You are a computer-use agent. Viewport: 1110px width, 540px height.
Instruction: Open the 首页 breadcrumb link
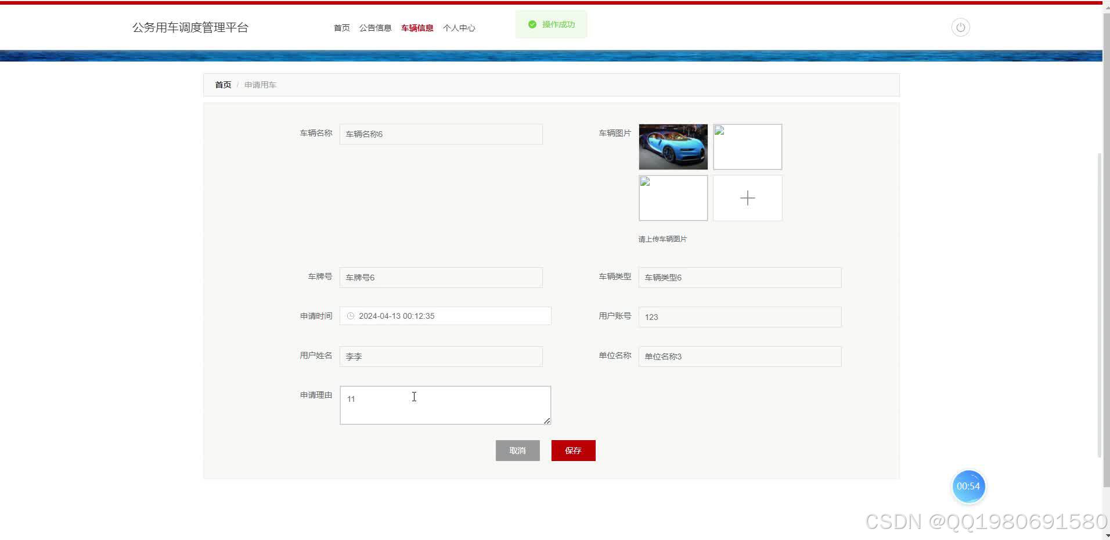[223, 84]
